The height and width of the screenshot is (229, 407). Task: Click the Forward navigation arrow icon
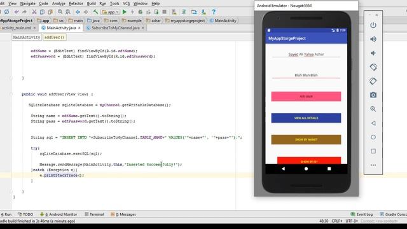pos(86,12)
